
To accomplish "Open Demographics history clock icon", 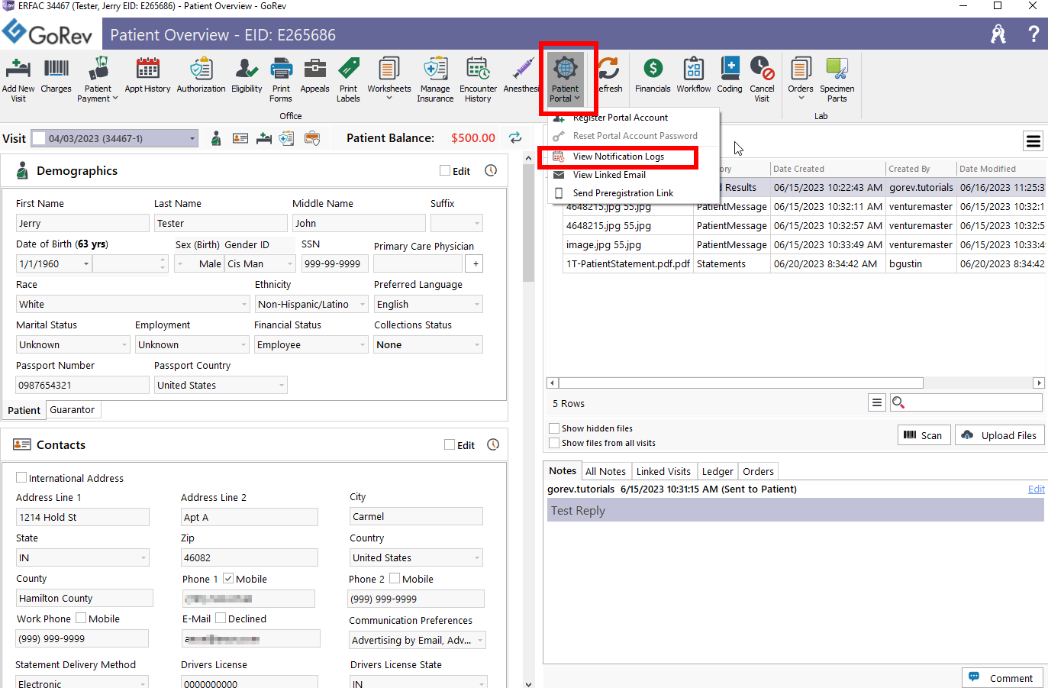I will pos(491,170).
